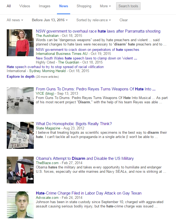Go to the All results tab
This screenshot has width=176, height=219.
point(9,6)
